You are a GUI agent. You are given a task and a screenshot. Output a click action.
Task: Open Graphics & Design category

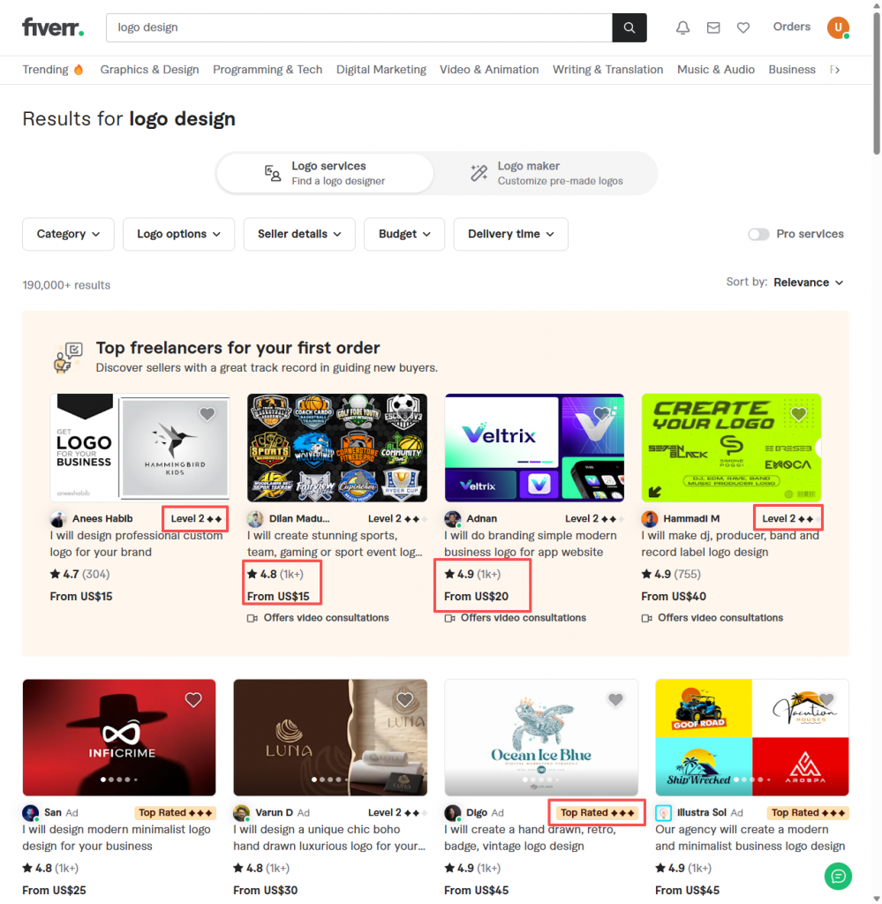[x=149, y=70]
